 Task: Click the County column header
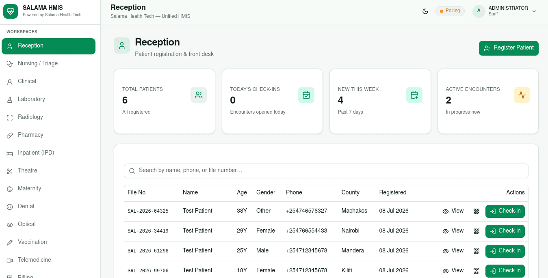351,192
